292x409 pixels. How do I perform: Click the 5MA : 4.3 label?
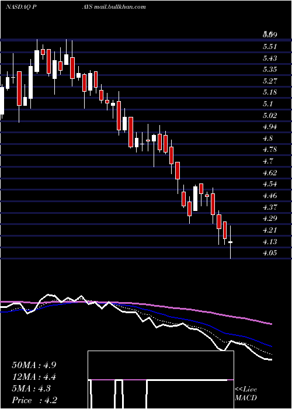click(32, 389)
